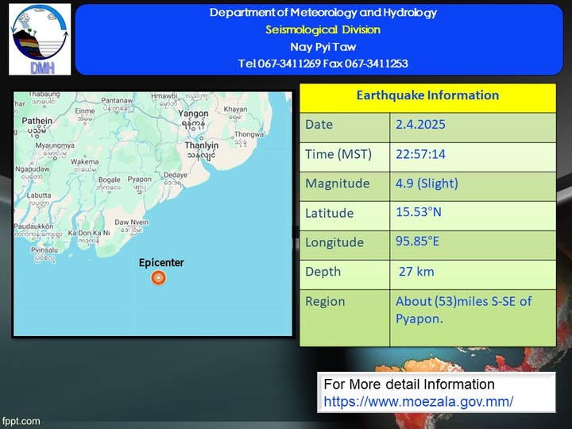Click the region description mentioning Pyapon
572x429 pixels.
click(463, 309)
